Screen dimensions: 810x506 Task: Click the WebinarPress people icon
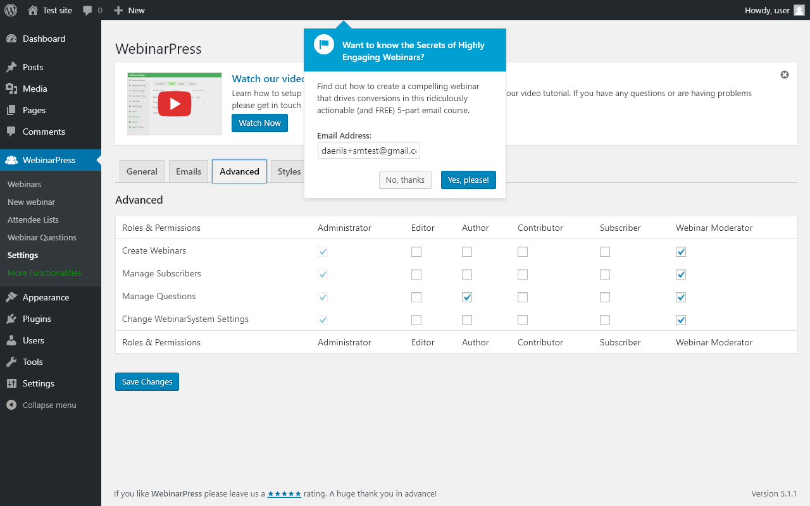(11, 160)
